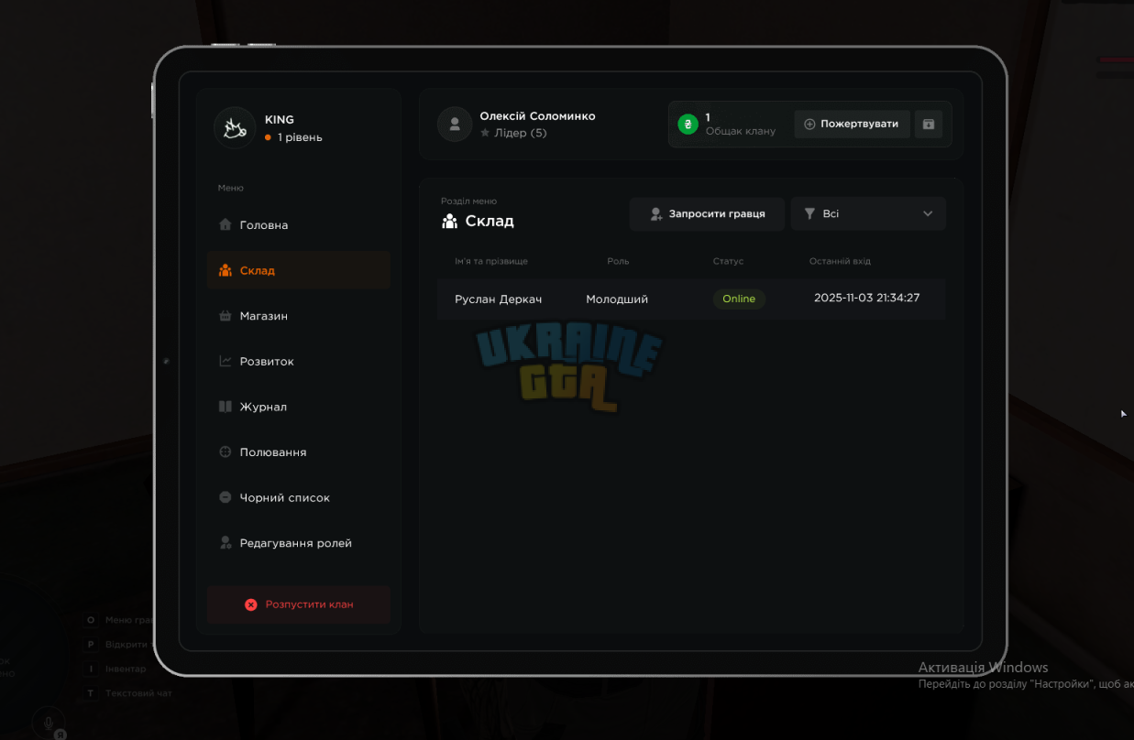1134x740 pixels.
Task: Click the book icon beside Журнал
Action: [x=226, y=407]
